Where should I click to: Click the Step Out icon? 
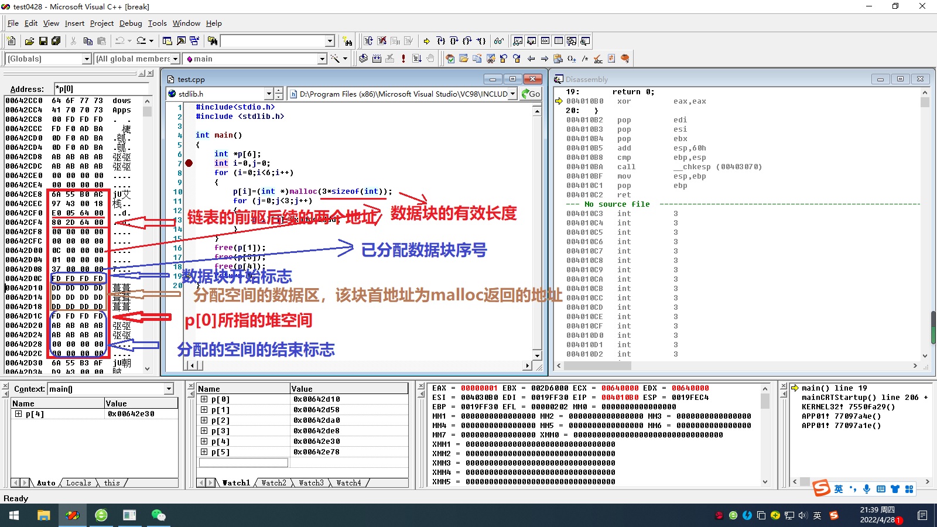[467, 41]
